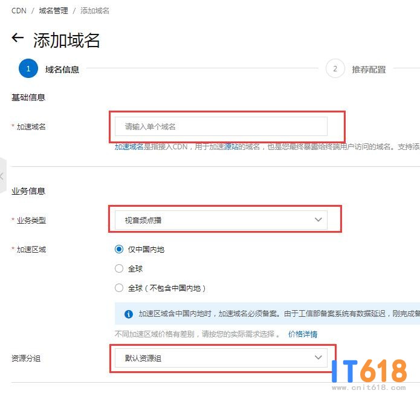Select 仅中国内地 acceleration region
The height and width of the screenshot is (396, 420).
[x=119, y=249]
